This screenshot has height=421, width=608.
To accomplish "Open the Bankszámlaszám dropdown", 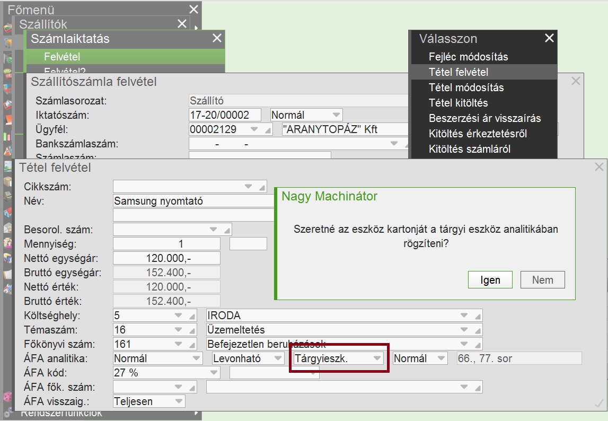I will point(394,144).
